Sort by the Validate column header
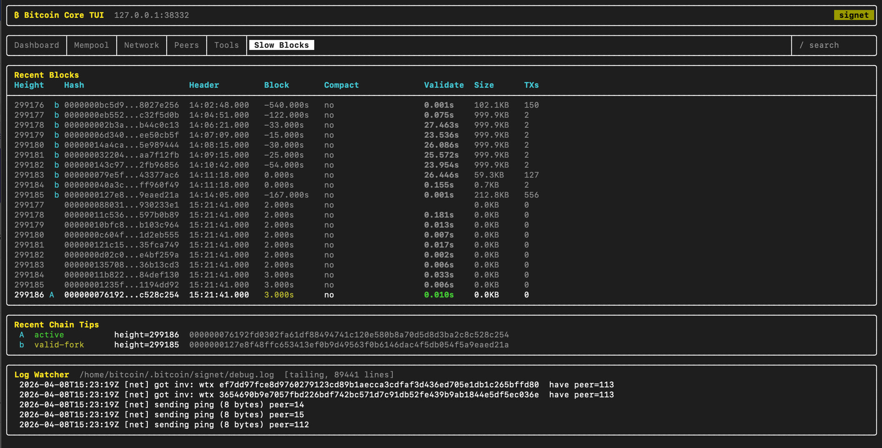 click(443, 85)
